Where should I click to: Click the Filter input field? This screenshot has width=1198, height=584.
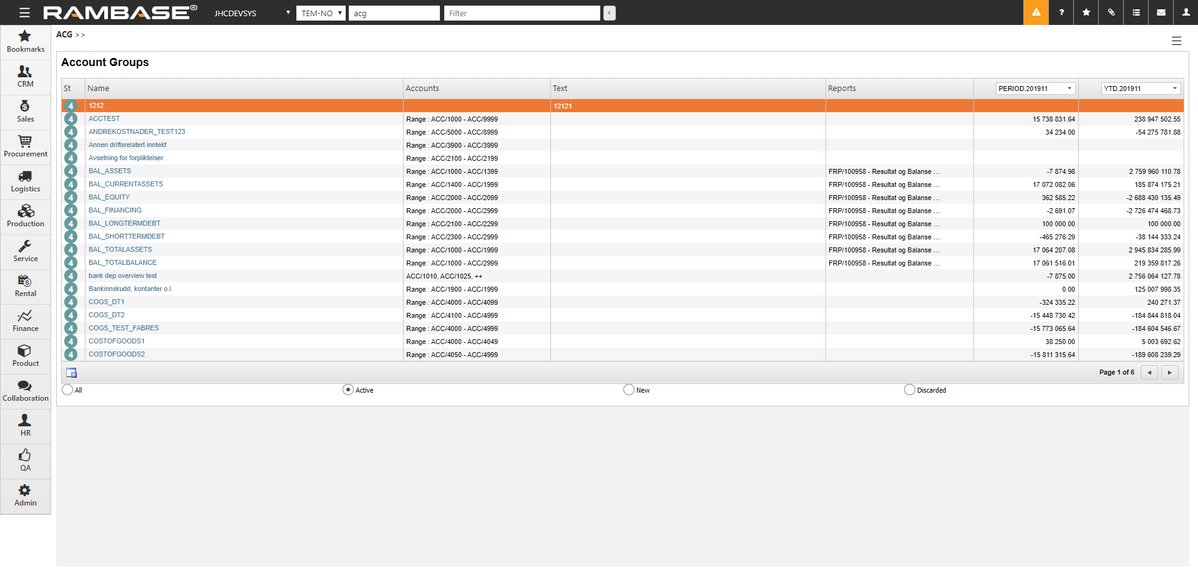(x=522, y=13)
